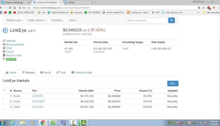Launch Internet Explorer from the taskbar
Viewport: 220px width, 126px height.
(13, 123)
